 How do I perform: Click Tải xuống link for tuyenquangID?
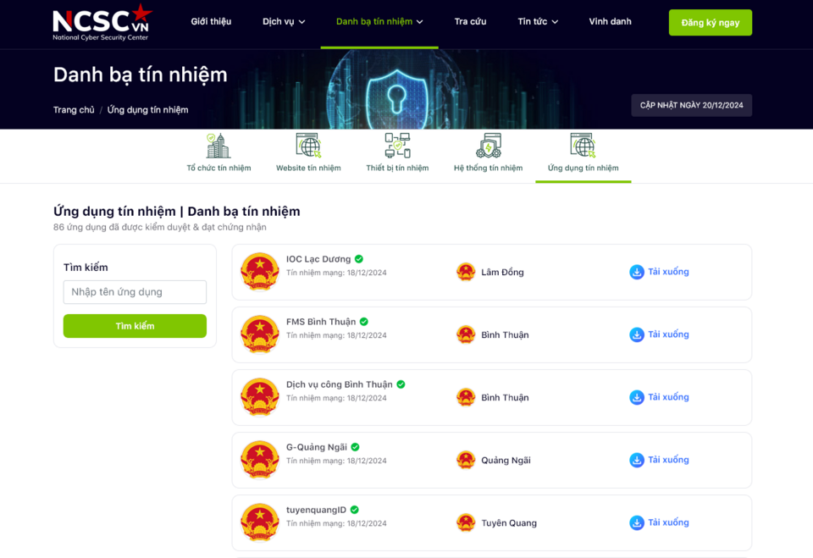[x=668, y=522]
